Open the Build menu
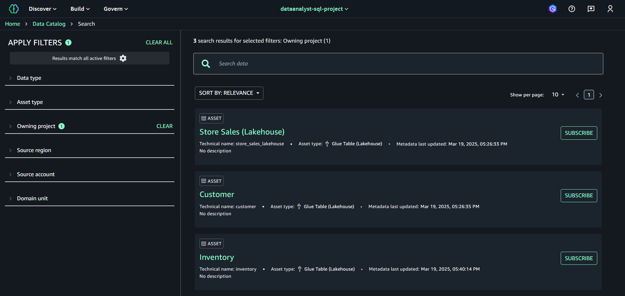The image size is (625, 296). [80, 9]
